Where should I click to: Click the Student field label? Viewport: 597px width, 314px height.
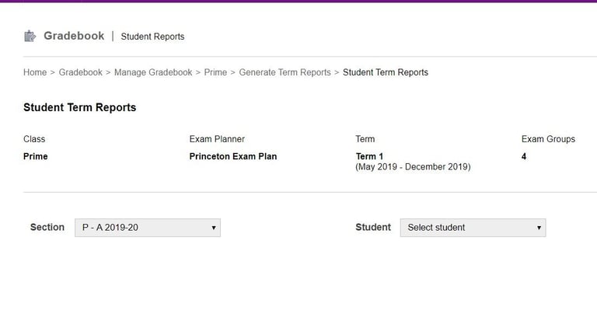tap(373, 227)
